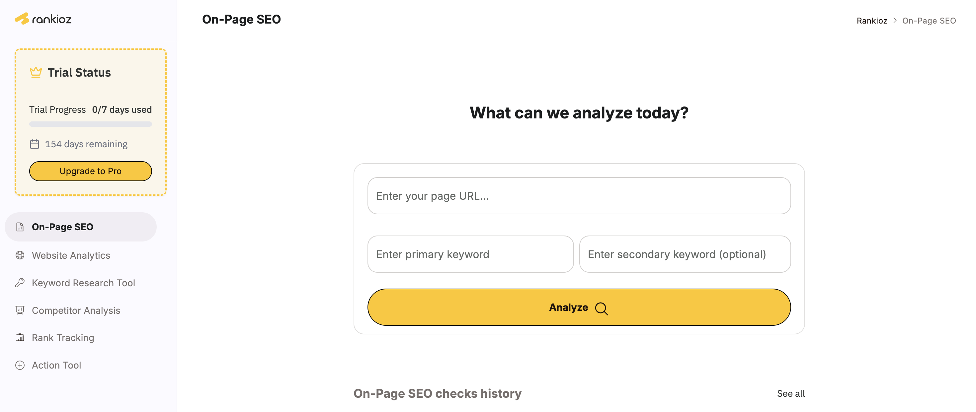Click the On-Page SEO document icon
Viewport: 976px width, 412px height.
[x=20, y=227]
